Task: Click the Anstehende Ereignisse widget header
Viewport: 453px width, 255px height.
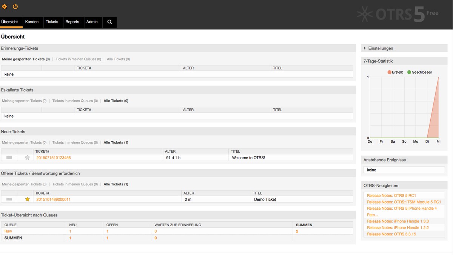Action: [404, 160]
